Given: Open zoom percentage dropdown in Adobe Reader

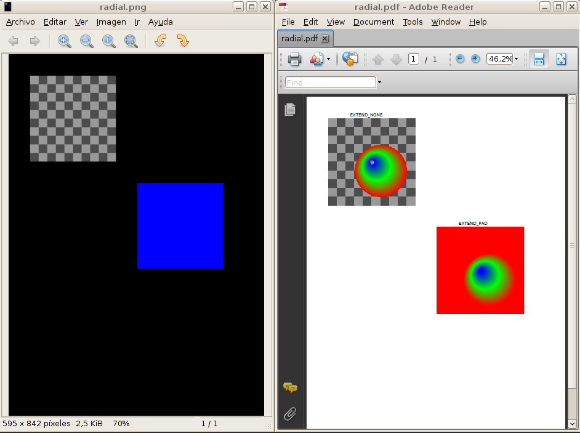Looking at the screenshot, I should click(x=516, y=59).
